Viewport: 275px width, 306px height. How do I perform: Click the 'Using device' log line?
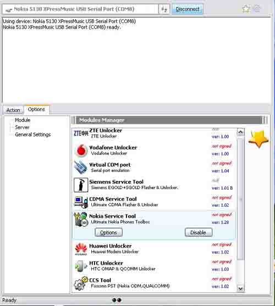(69, 21)
